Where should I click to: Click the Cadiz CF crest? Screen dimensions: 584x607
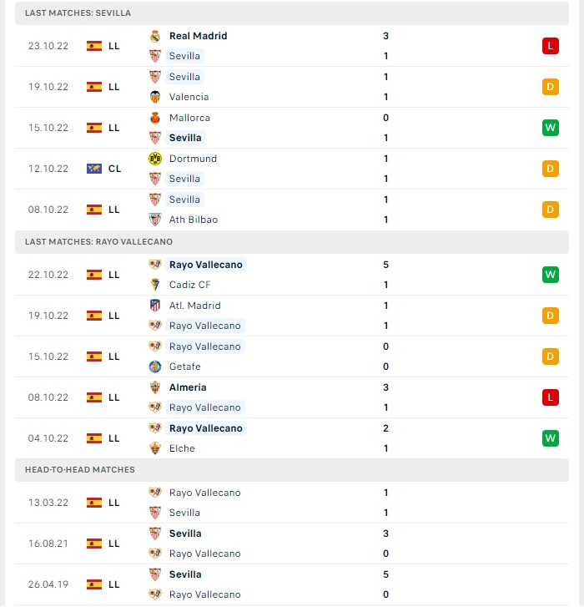155,285
